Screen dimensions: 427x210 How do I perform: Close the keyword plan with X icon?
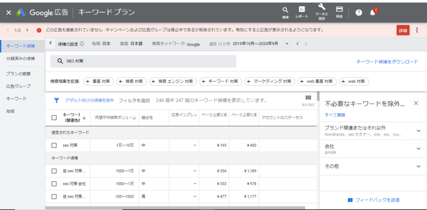(x=9, y=12)
